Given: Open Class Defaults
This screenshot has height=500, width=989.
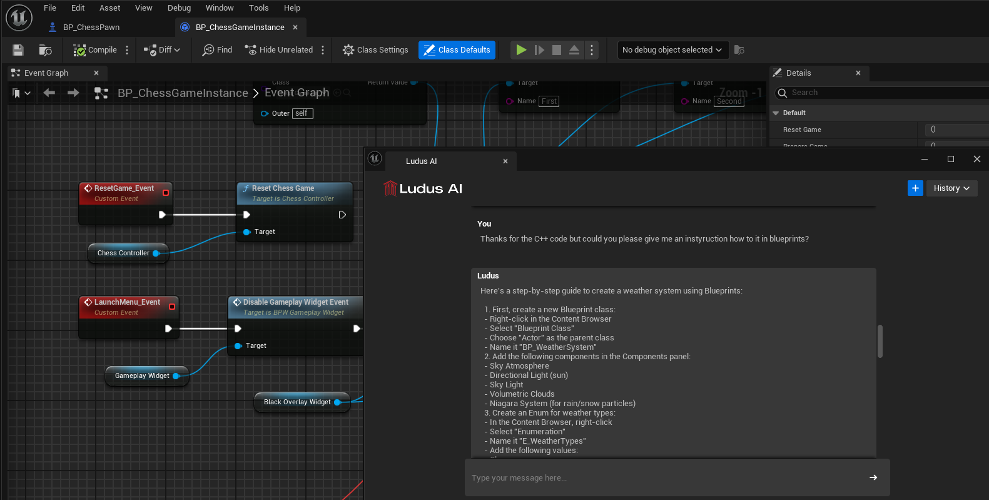Looking at the screenshot, I should coord(457,50).
